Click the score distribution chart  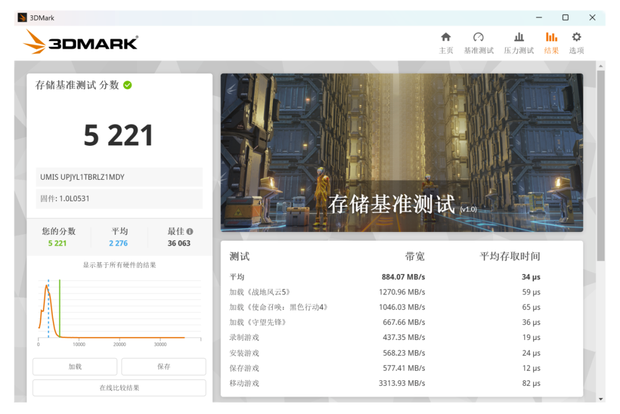click(x=119, y=312)
